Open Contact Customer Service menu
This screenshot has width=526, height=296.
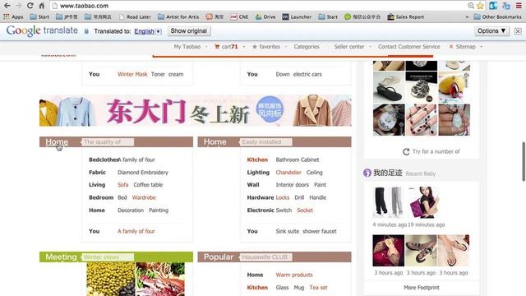coord(408,47)
